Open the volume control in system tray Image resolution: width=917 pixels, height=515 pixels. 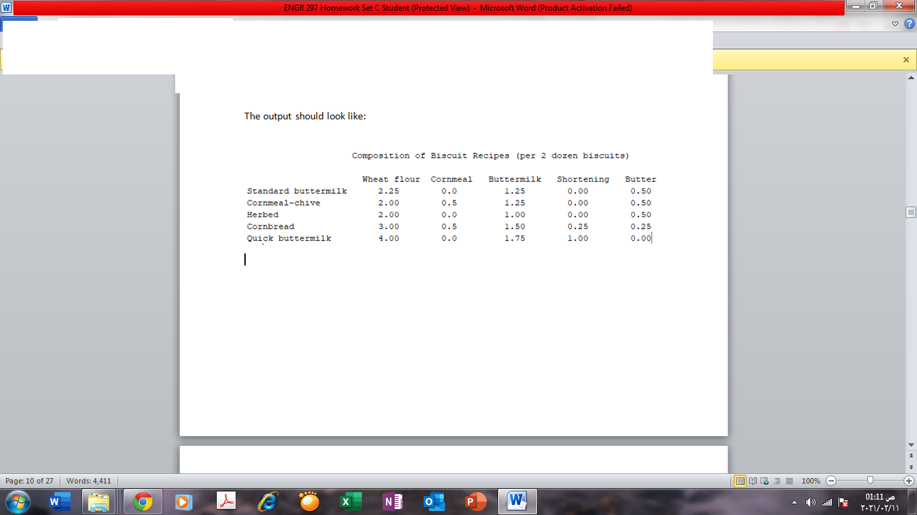811,502
